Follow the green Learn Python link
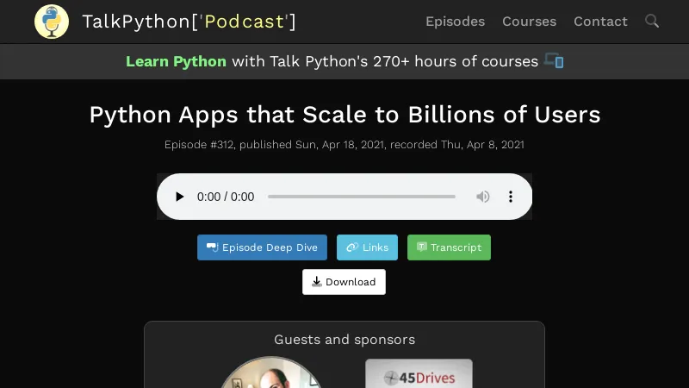Screen dimensions: 689x388 click(176, 61)
